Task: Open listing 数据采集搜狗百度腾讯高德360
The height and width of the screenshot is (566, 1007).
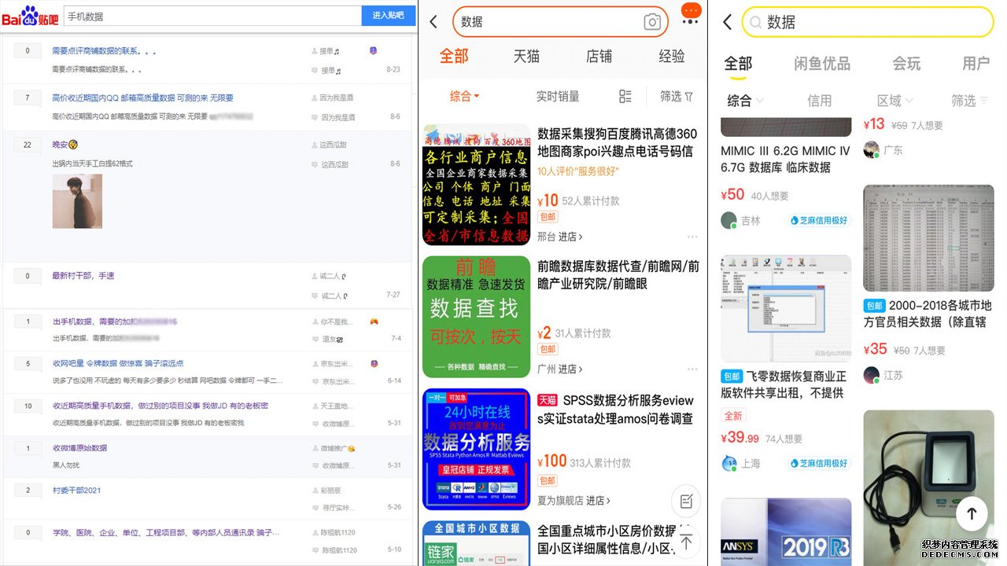Action: pos(618,142)
